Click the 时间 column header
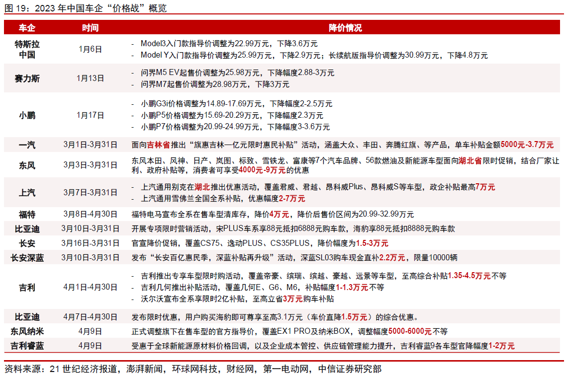This screenshot has height=376, width=567. tap(90, 28)
